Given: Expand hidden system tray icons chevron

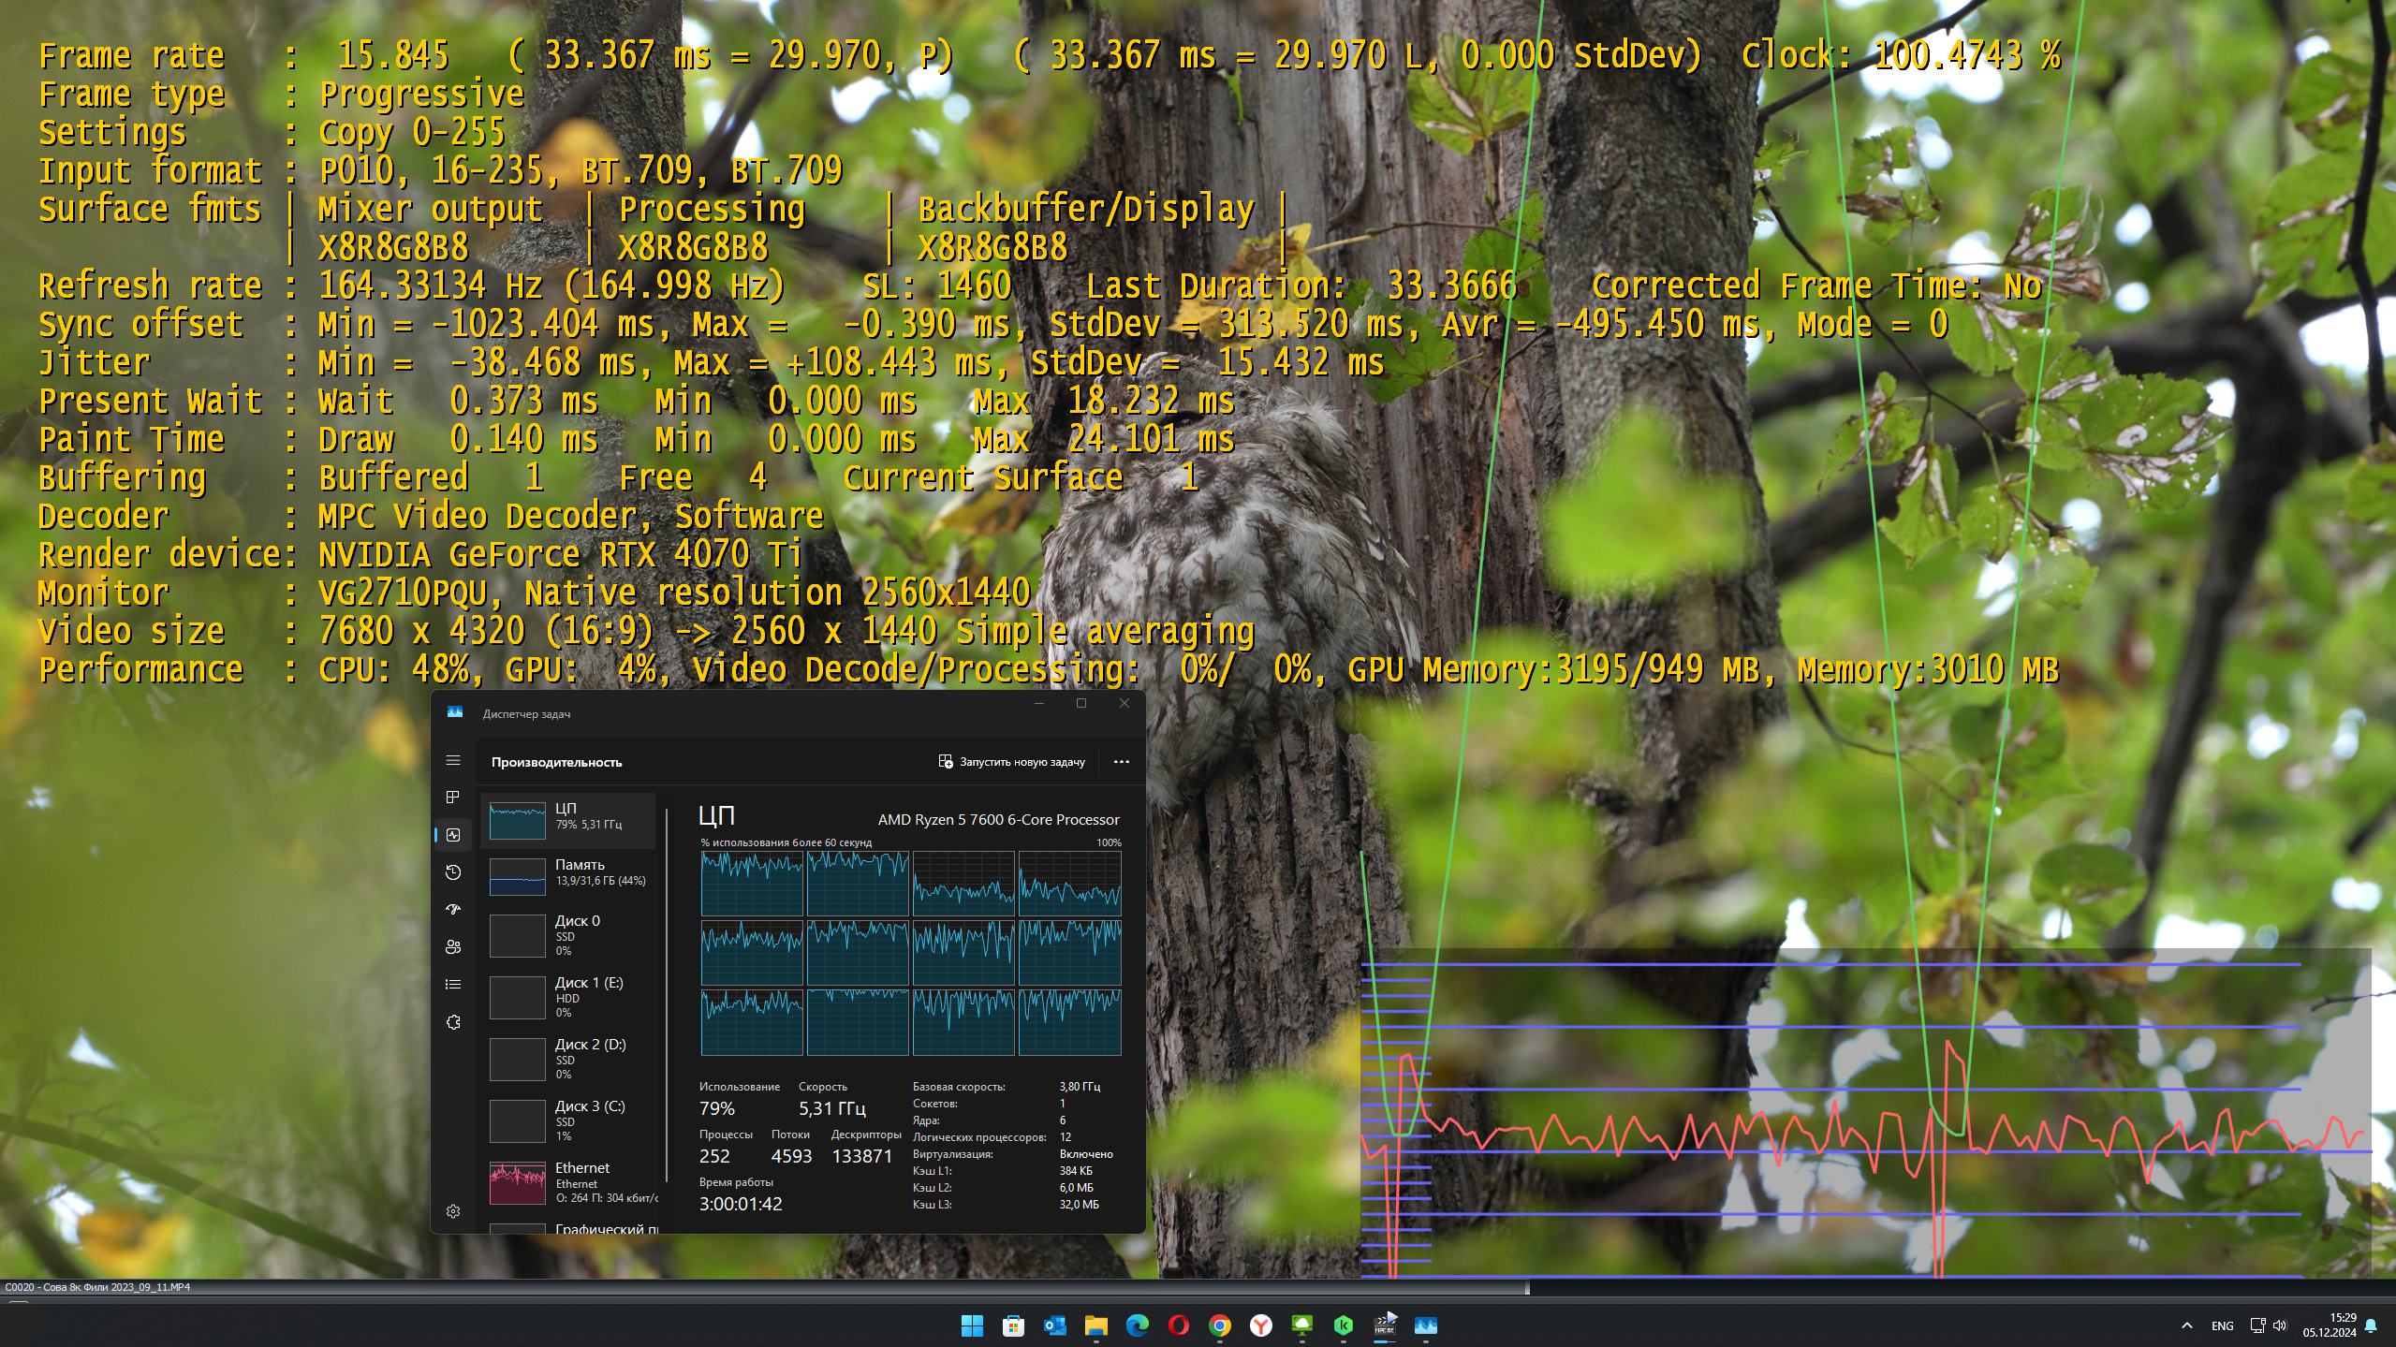Looking at the screenshot, I should click(2186, 1325).
